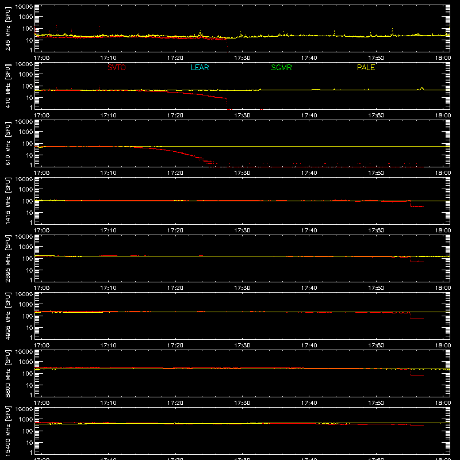Click the 100 y-axis value on the 610 MHz panel
This screenshot has height=460, width=460.
[28, 144]
